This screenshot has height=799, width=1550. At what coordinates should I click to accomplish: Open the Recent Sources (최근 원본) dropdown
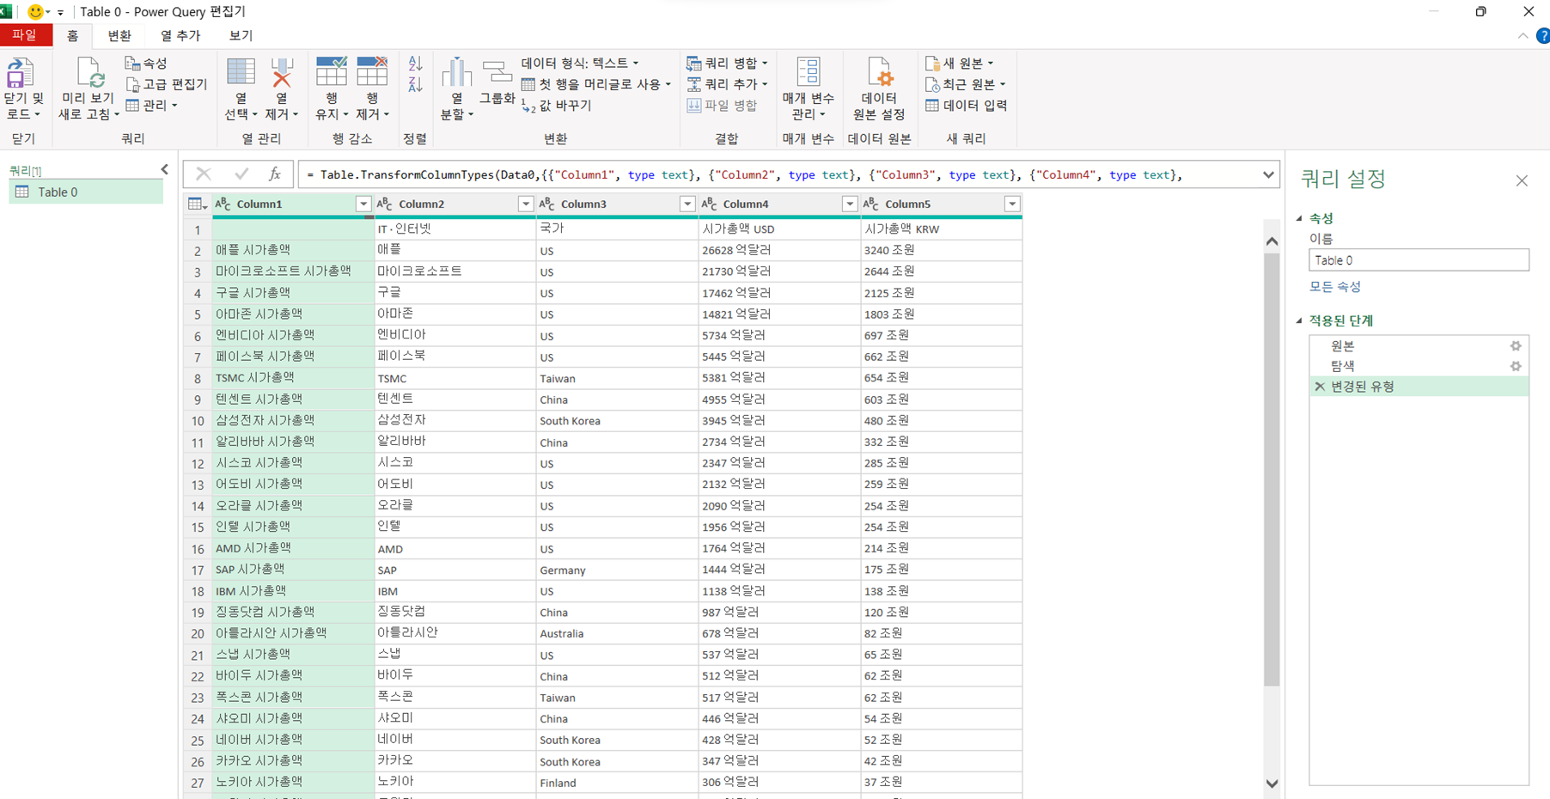coord(965,84)
